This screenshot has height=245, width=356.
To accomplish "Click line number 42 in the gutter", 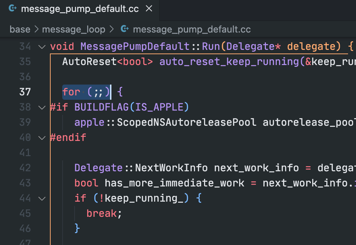I will point(25,168).
